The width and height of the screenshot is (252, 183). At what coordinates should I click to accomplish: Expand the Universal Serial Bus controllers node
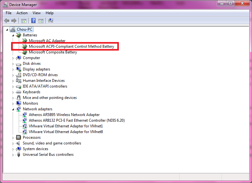13,155
